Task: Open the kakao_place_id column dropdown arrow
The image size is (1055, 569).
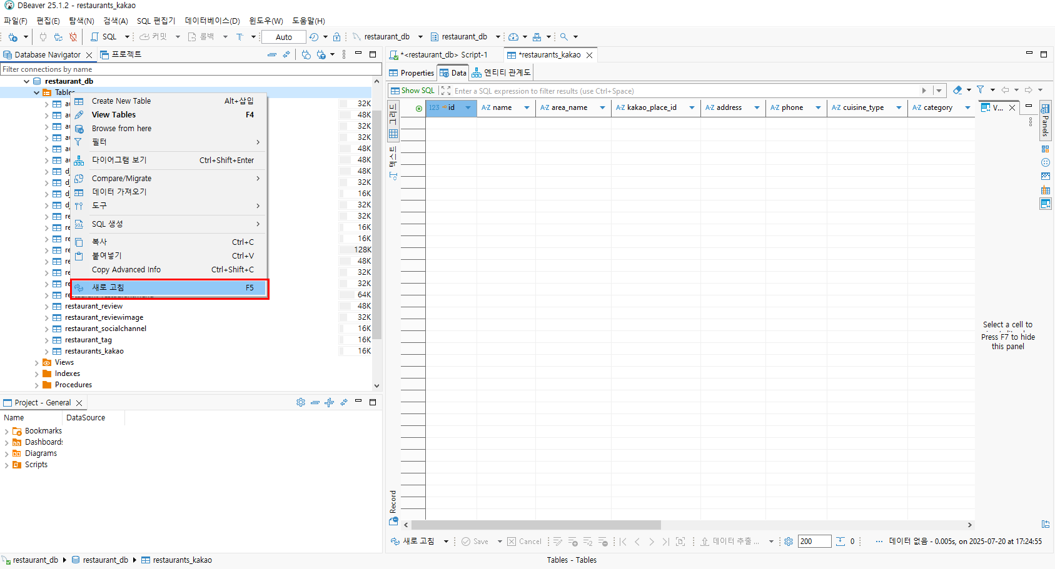Action: point(692,107)
